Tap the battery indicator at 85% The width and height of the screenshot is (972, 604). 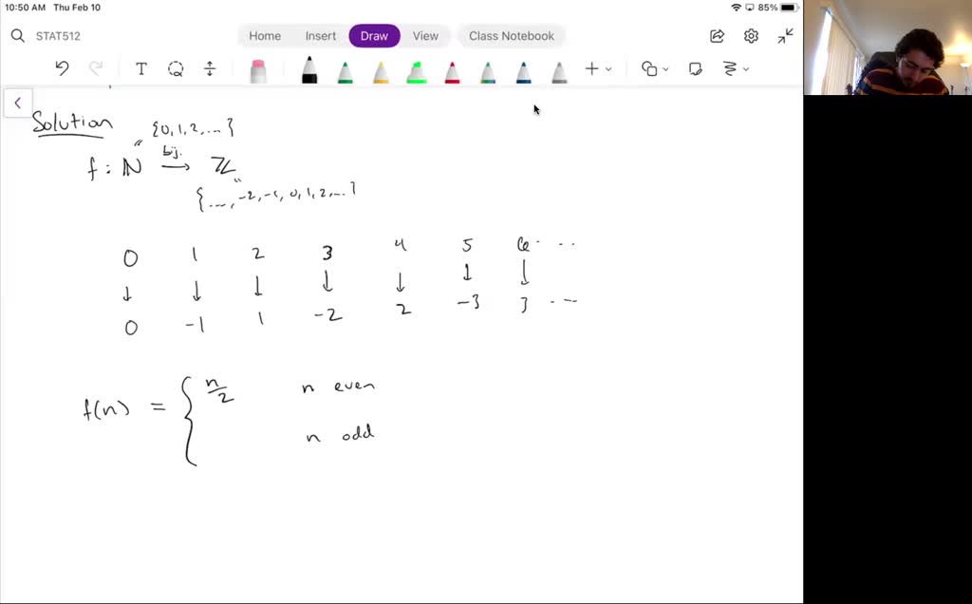click(x=777, y=8)
